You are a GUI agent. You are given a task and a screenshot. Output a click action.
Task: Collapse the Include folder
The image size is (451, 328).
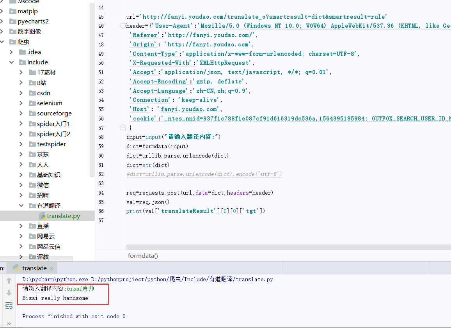pos(12,62)
